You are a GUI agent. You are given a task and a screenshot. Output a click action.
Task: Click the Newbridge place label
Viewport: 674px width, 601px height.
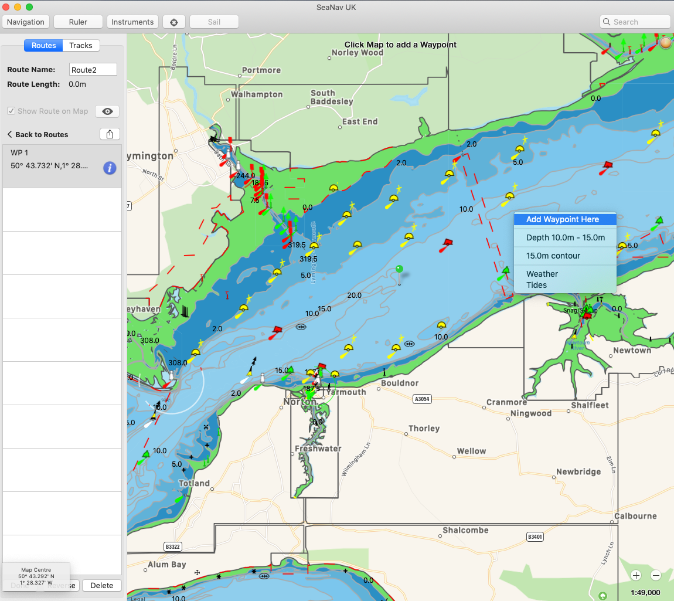pos(578,472)
